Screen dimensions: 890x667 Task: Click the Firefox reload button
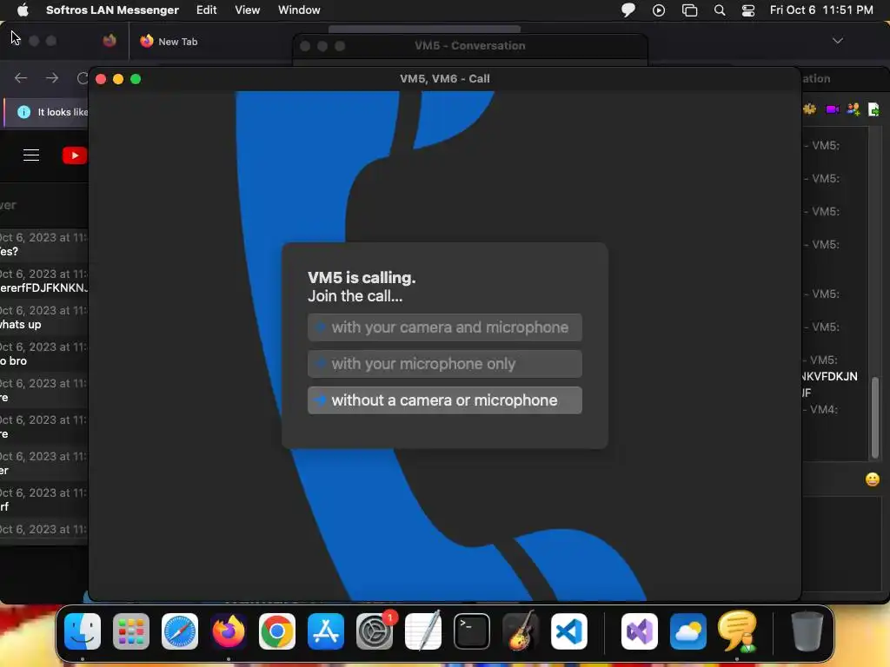point(83,77)
